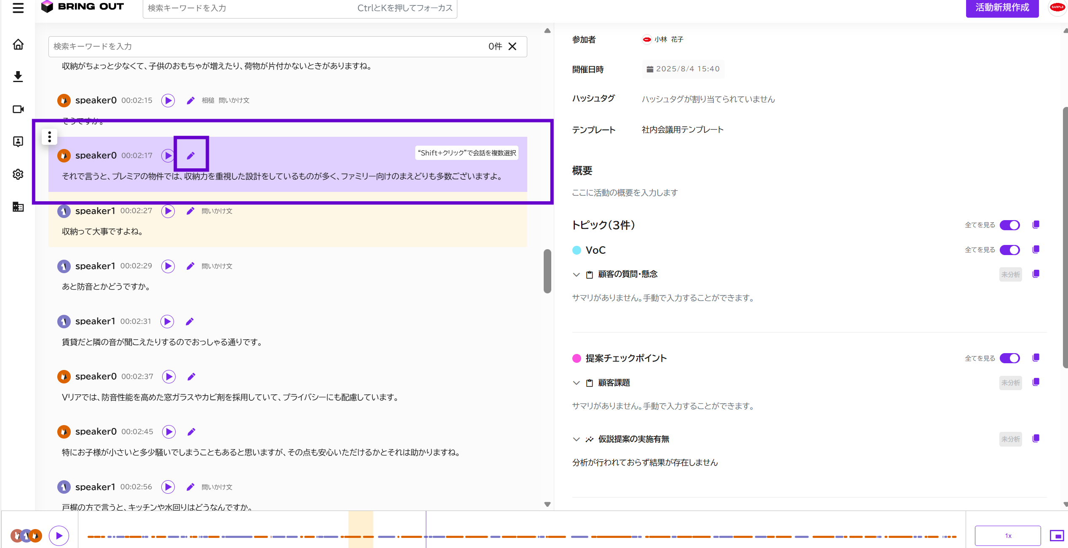1068x548 pixels.
Task: Play the speaker1 00:02:27 utterance
Action: click(168, 211)
